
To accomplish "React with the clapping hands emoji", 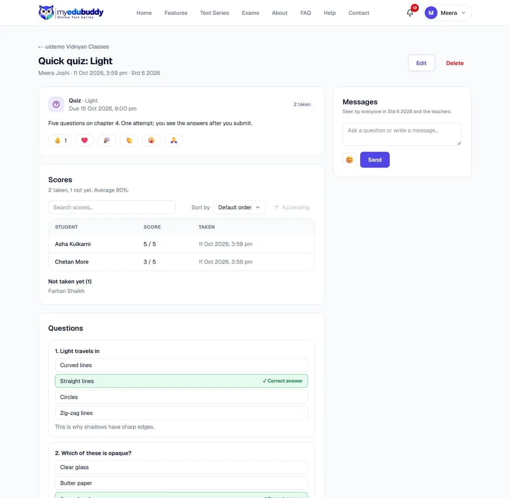I will pyautogui.click(x=129, y=140).
